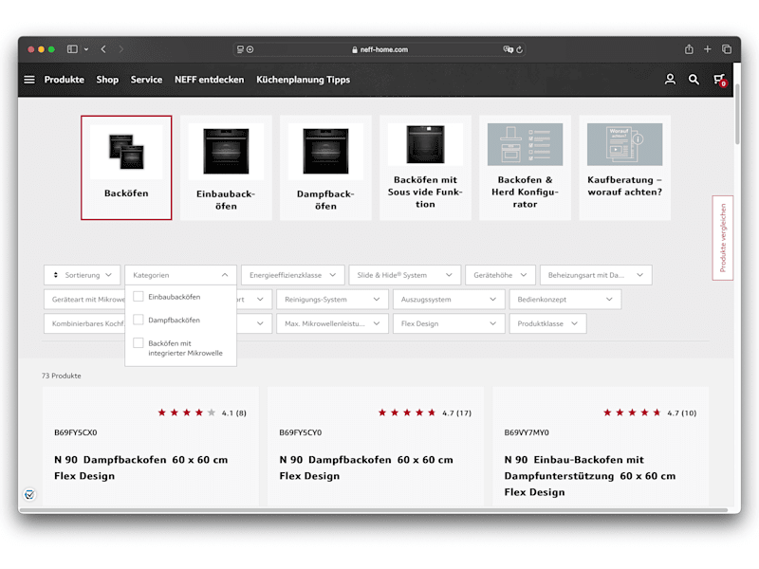Expand the Max. Mikrowellenleistu... filter
759x569 pixels.
click(332, 323)
